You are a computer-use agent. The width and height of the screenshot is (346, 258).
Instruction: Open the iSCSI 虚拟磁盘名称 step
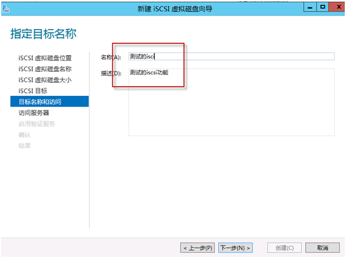[45, 69]
